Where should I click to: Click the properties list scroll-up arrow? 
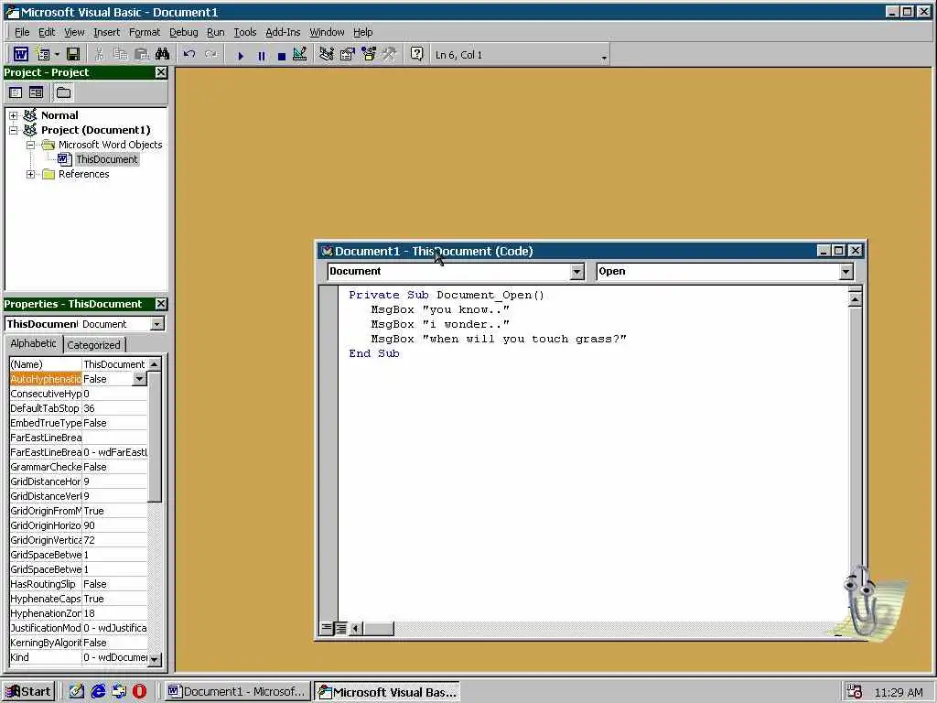coord(154,364)
